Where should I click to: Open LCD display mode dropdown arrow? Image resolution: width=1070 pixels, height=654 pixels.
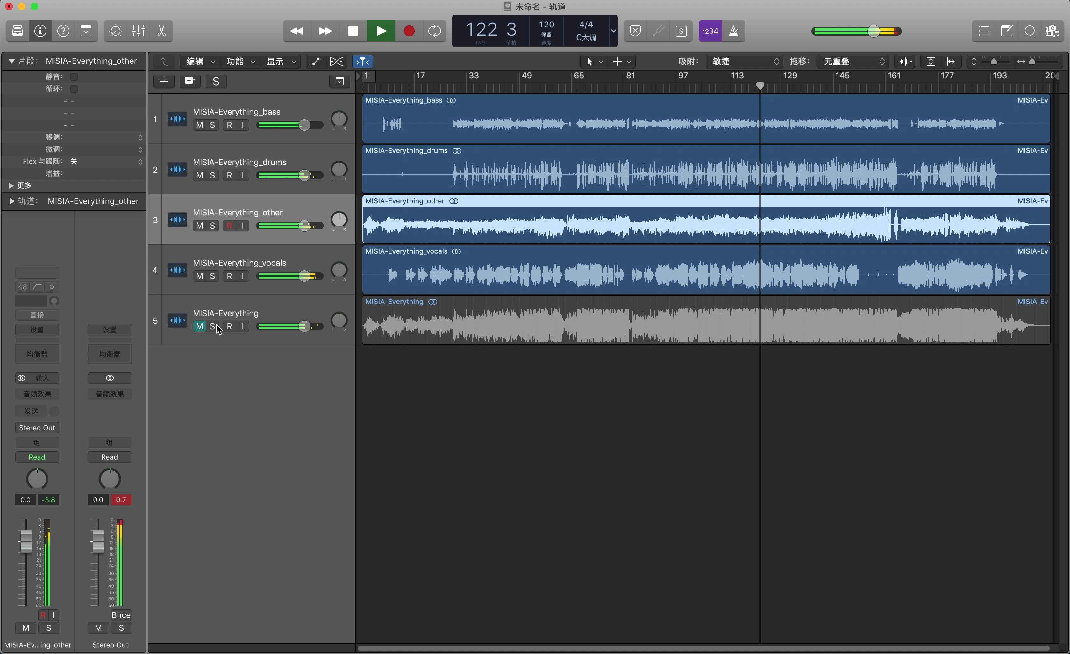click(613, 31)
